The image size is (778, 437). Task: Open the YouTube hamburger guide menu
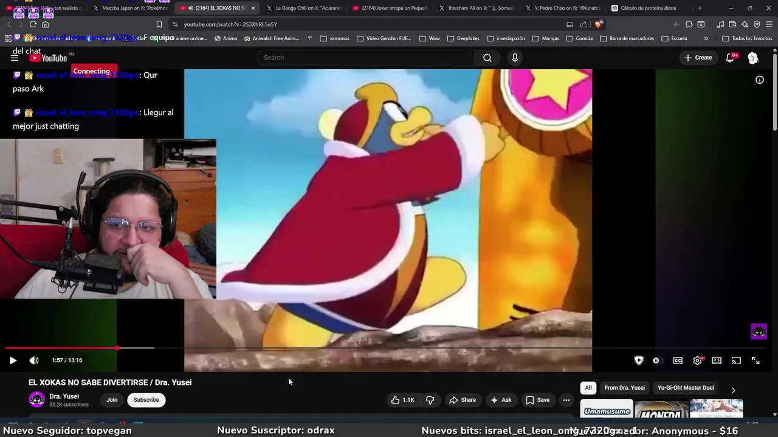click(x=15, y=58)
